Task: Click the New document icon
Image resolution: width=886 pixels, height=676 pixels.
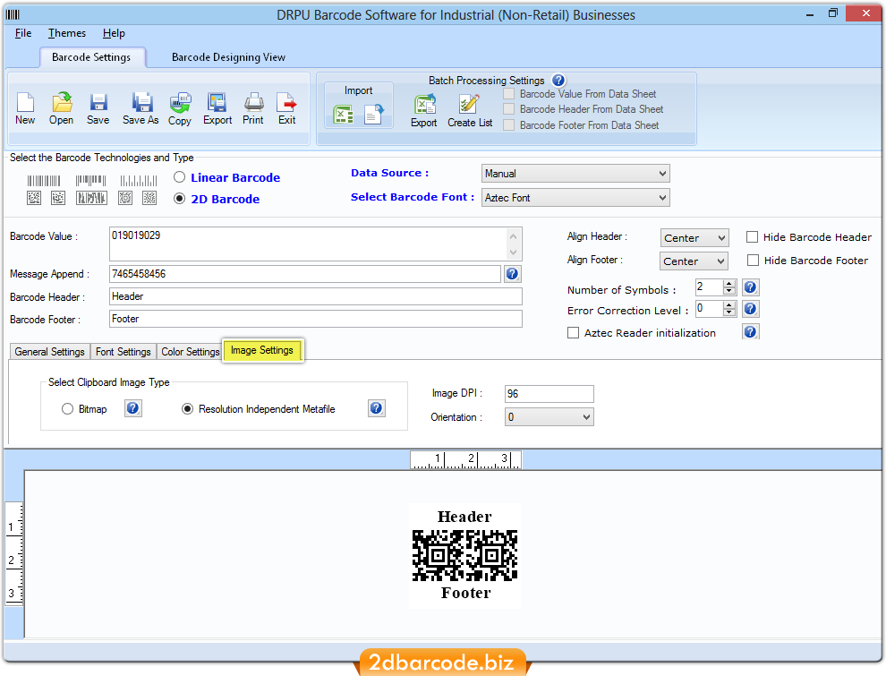Action: [x=25, y=102]
